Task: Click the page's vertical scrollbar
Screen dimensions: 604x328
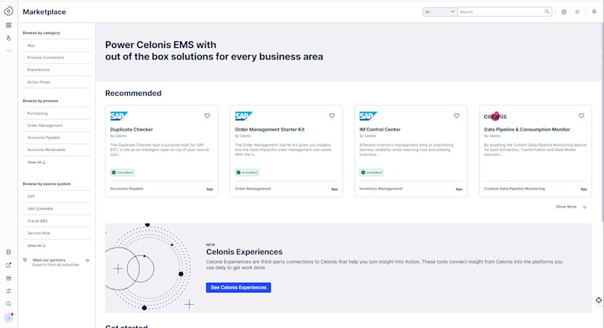Action: (x=602, y=123)
